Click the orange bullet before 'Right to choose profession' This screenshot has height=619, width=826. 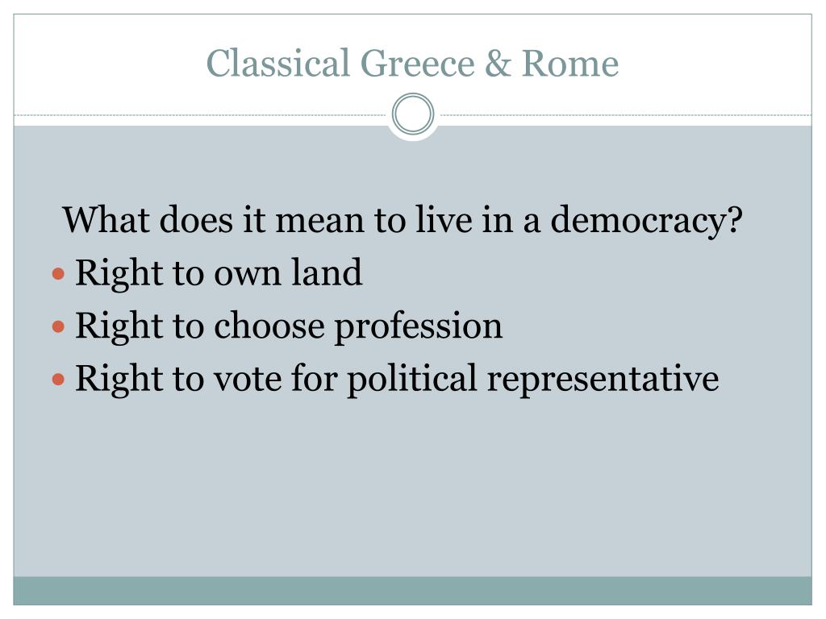(x=58, y=327)
